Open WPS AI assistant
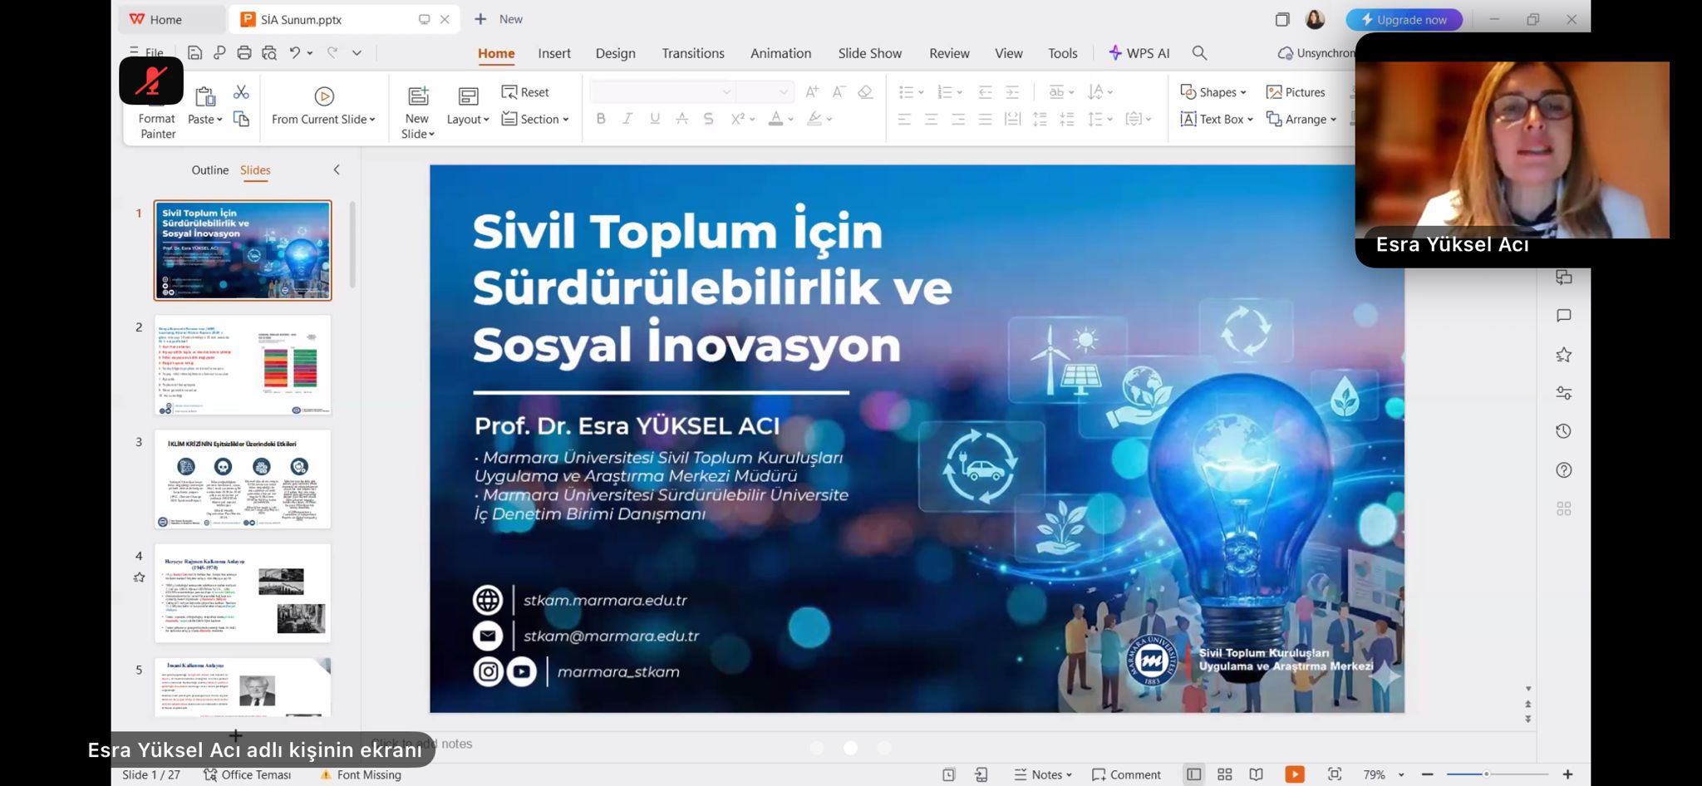 (x=1139, y=53)
